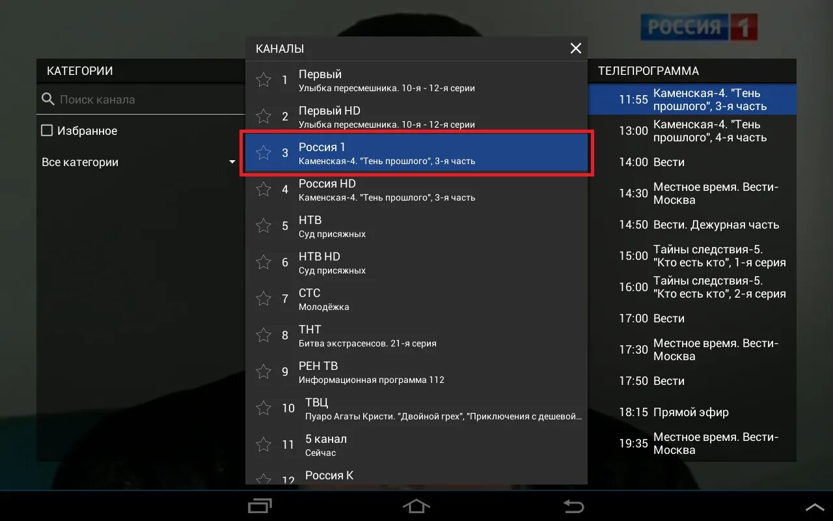
Task: Click the channel search magnifier icon
Action: pyautogui.click(x=48, y=100)
